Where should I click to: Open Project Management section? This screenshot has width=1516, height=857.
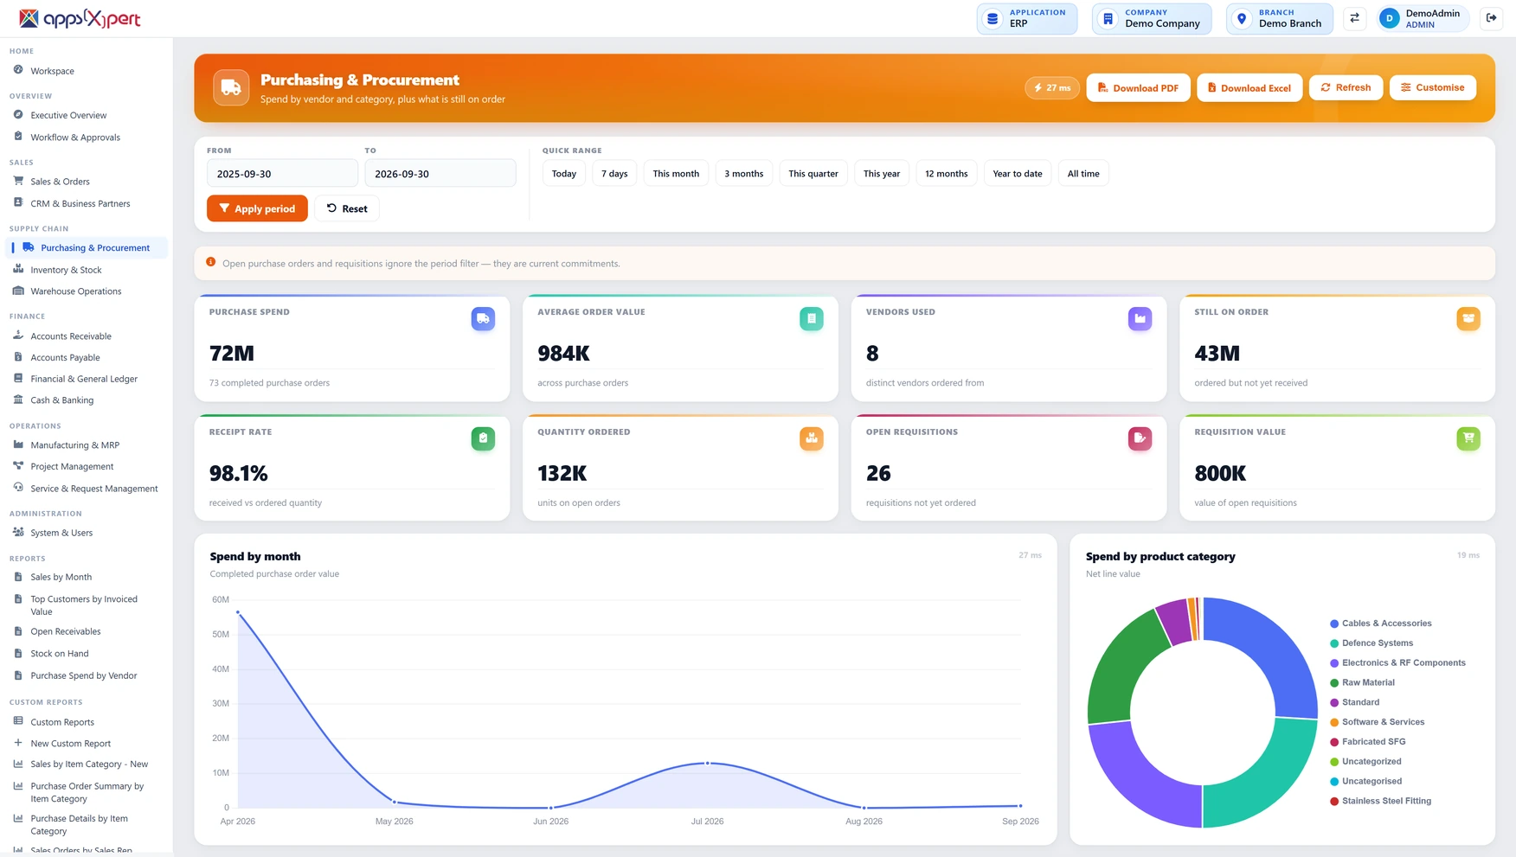tap(72, 466)
